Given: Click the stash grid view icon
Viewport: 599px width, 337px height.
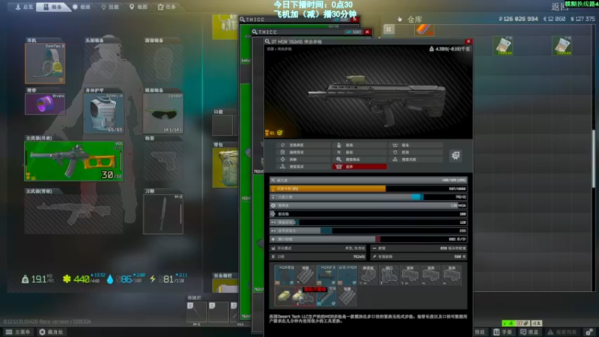Looking at the screenshot, I should click(x=389, y=29).
